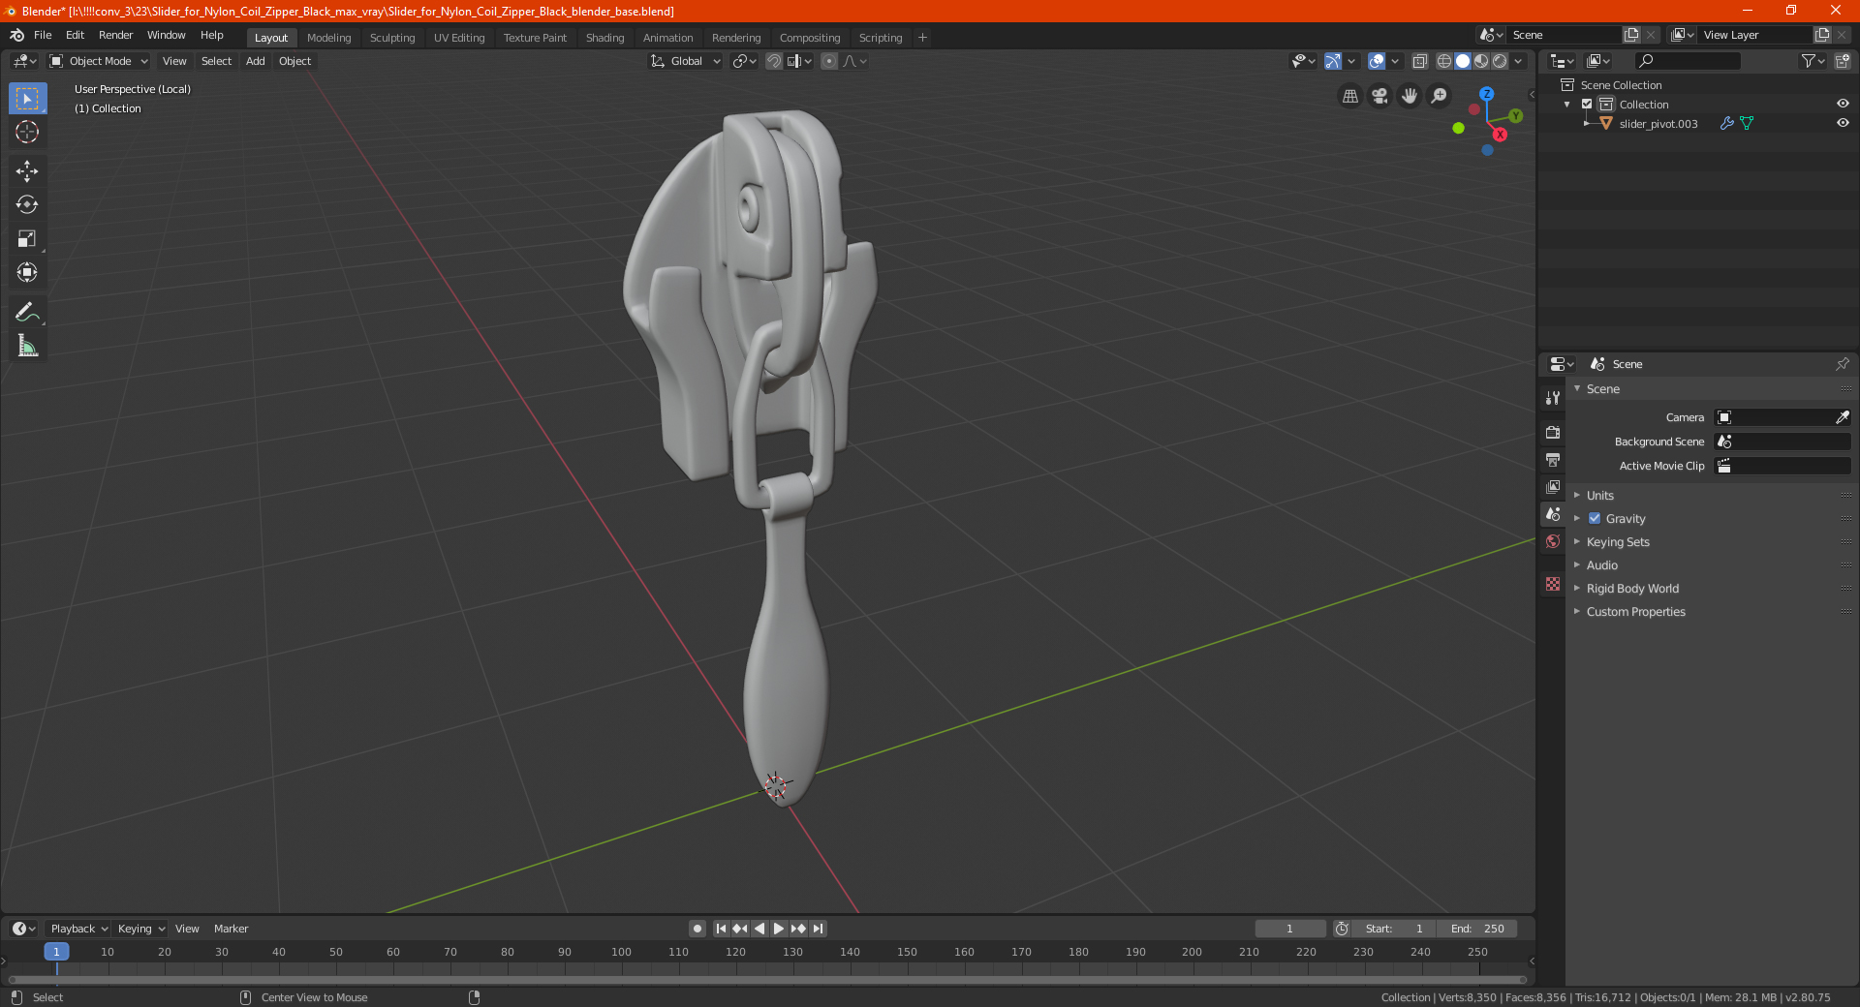Screen dimensions: 1860x1007
Task: Activate the Select Box tool
Action: pos(27,99)
